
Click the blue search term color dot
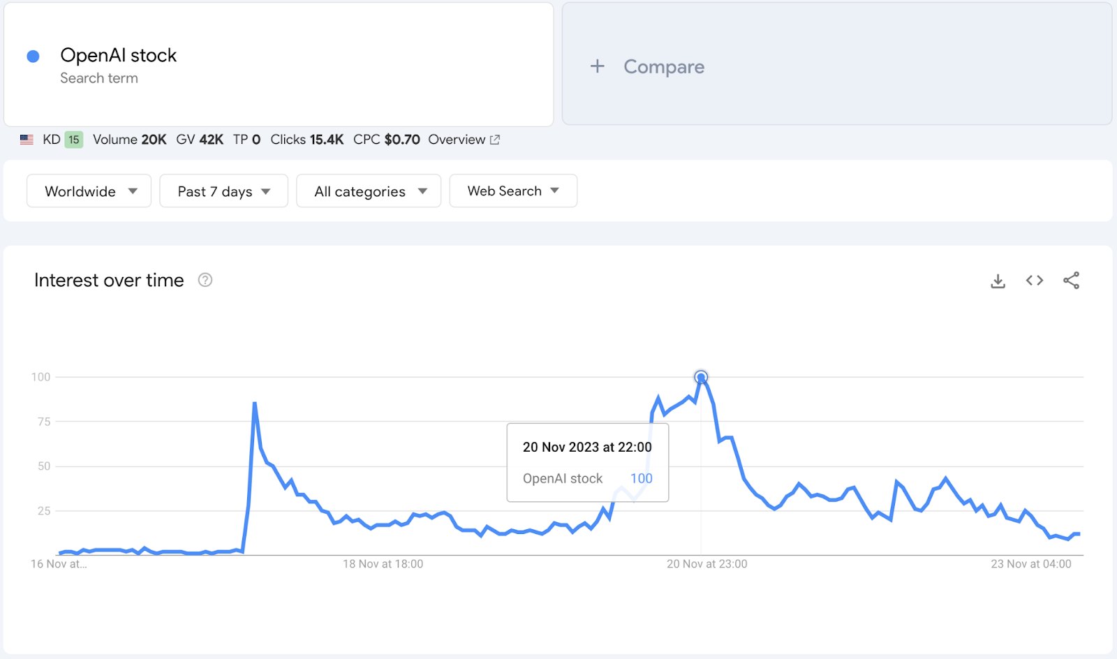(x=31, y=55)
